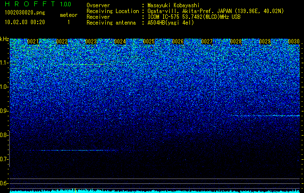Viewport: 304px width, 193px height.
Task: Click the 0.6 kHz axis label
Action: tap(3, 183)
